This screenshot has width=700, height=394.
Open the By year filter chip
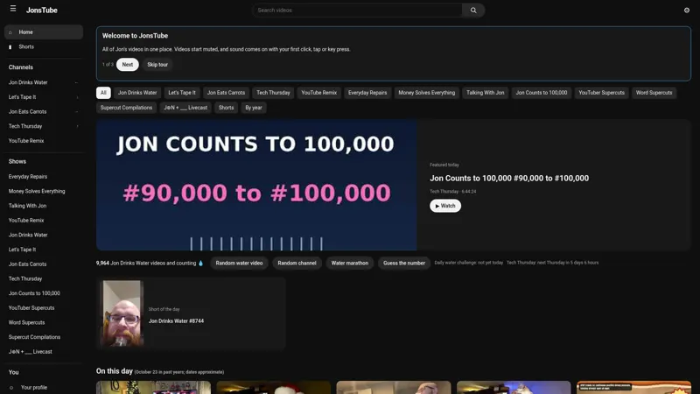coord(254,108)
